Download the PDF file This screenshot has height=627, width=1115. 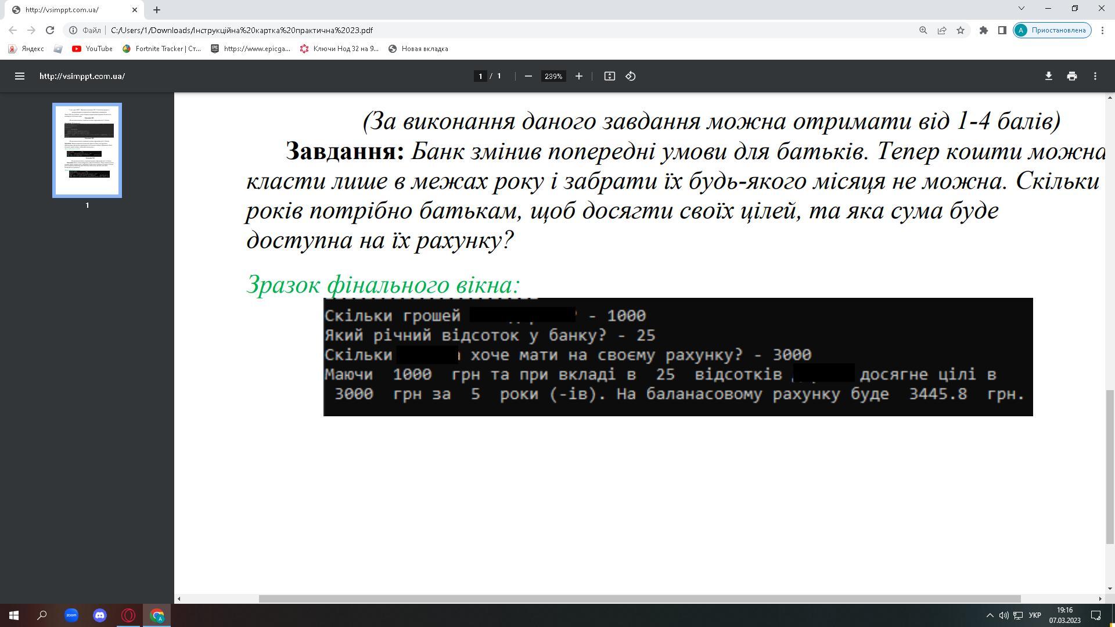coord(1048,76)
